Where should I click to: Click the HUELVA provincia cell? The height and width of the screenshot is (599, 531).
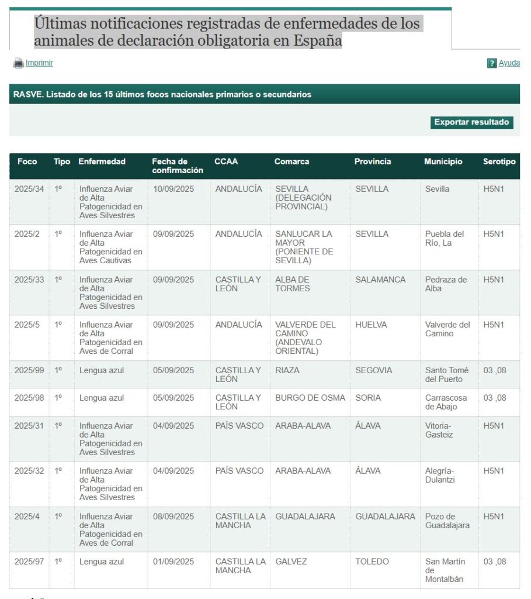371,325
